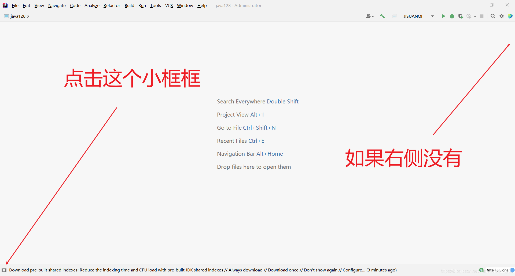Click the Drop files here to open them text
Viewport: 515px width, 276px height.
tap(254, 167)
